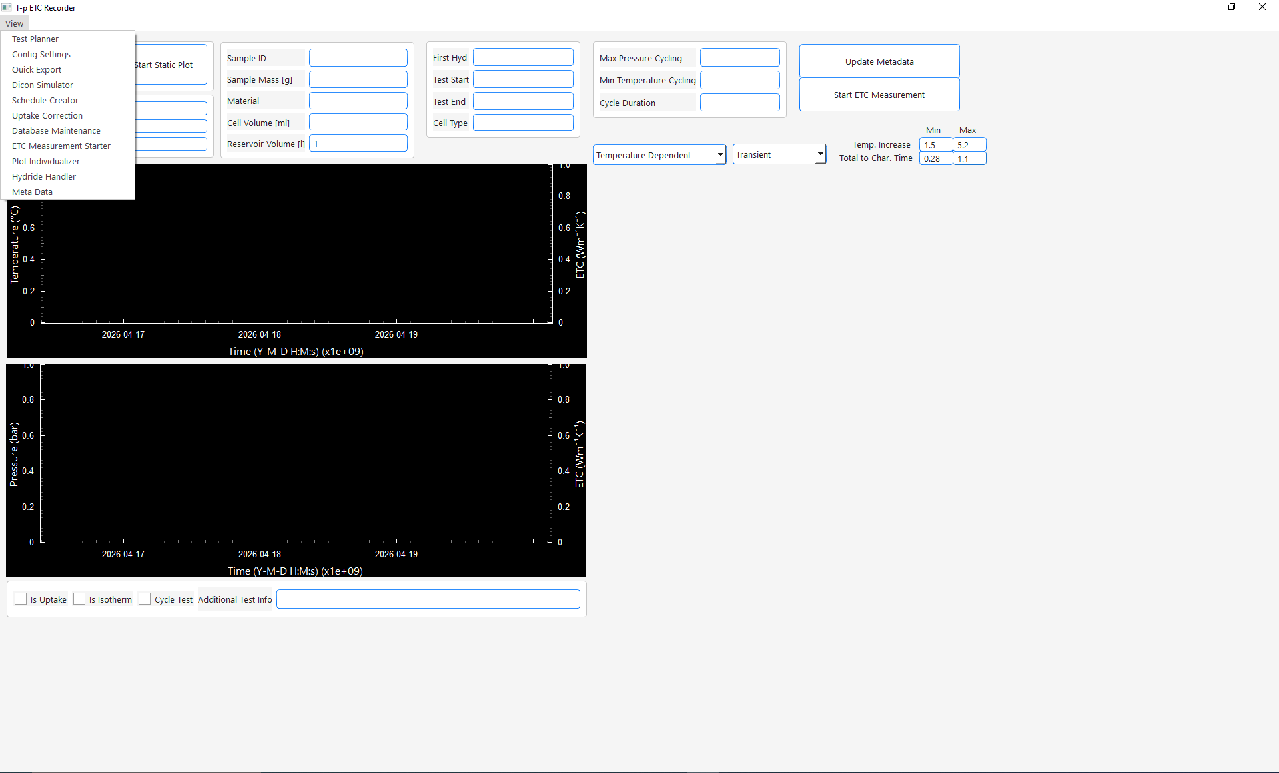The width and height of the screenshot is (1279, 773).
Task: Mark the test as a Cycle Test
Action: click(x=145, y=599)
